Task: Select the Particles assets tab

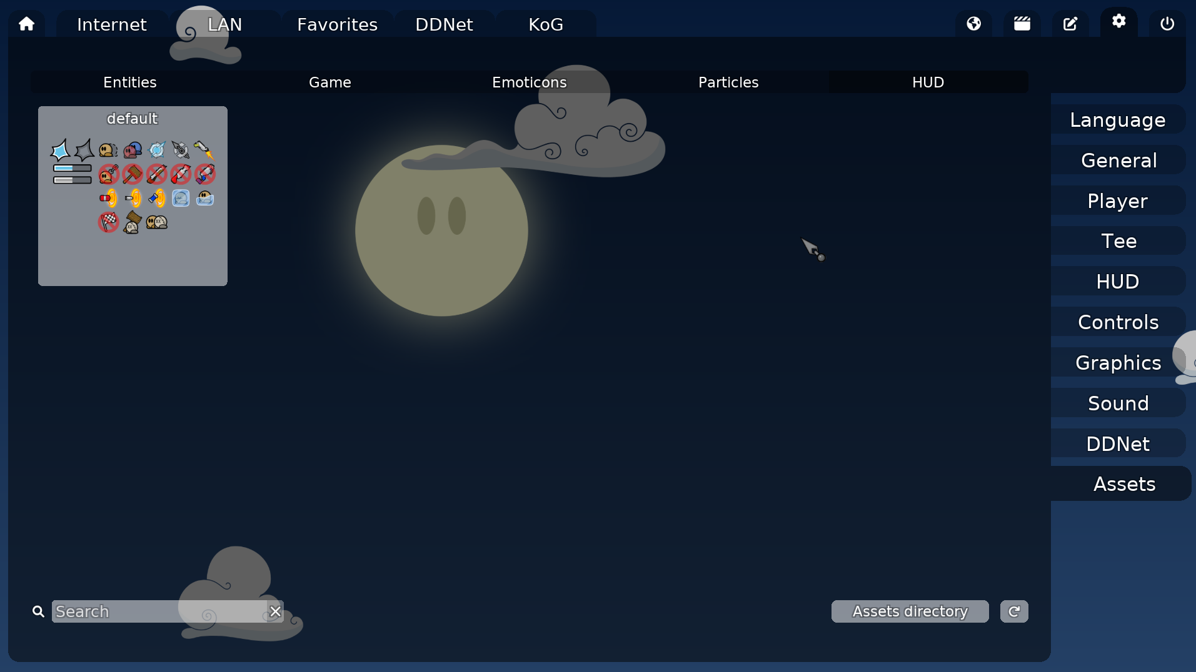Action: pos(728,82)
